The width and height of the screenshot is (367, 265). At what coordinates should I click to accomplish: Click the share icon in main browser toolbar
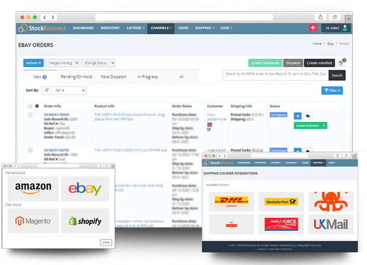point(320,17)
